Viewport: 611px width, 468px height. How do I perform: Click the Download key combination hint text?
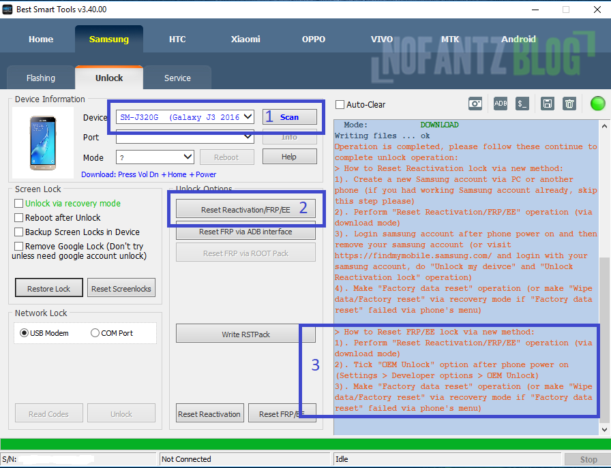click(149, 174)
